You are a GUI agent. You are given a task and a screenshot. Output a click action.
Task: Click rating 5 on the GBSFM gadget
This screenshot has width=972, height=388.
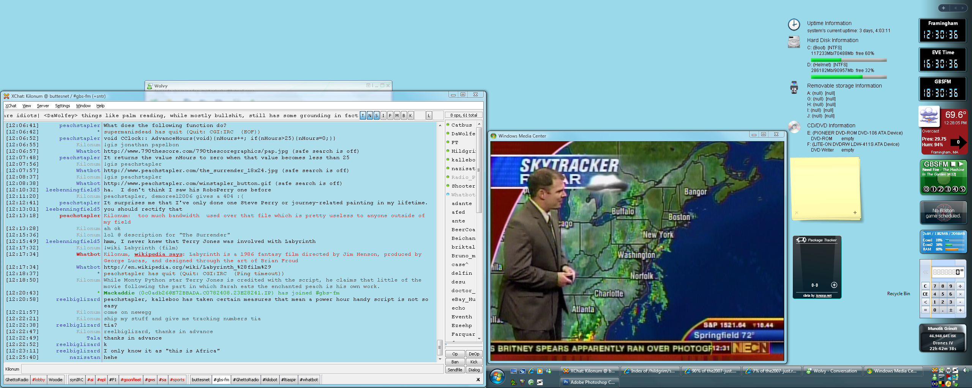click(x=962, y=189)
